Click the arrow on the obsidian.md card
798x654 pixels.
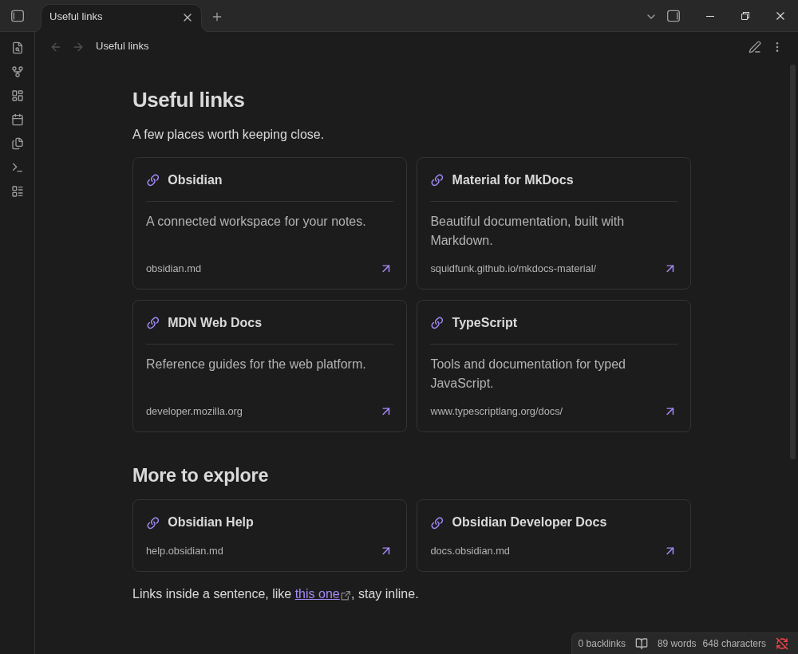(386, 269)
